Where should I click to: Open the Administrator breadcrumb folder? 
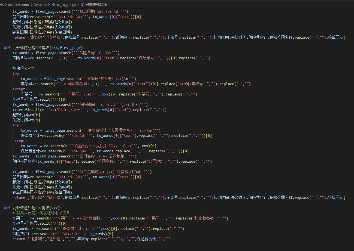click(x=19, y=5)
